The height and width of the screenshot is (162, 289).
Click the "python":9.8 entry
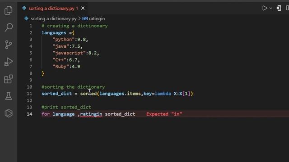pos(70,40)
